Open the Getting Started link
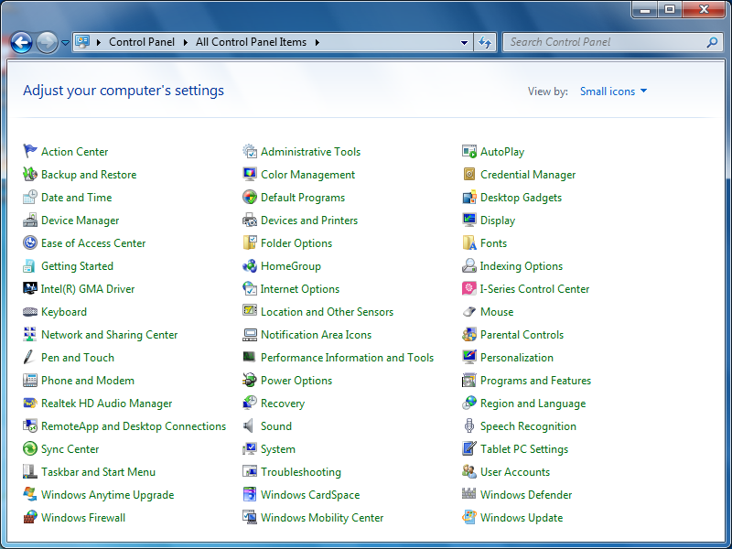The height and width of the screenshot is (549, 732). pyautogui.click(x=77, y=266)
